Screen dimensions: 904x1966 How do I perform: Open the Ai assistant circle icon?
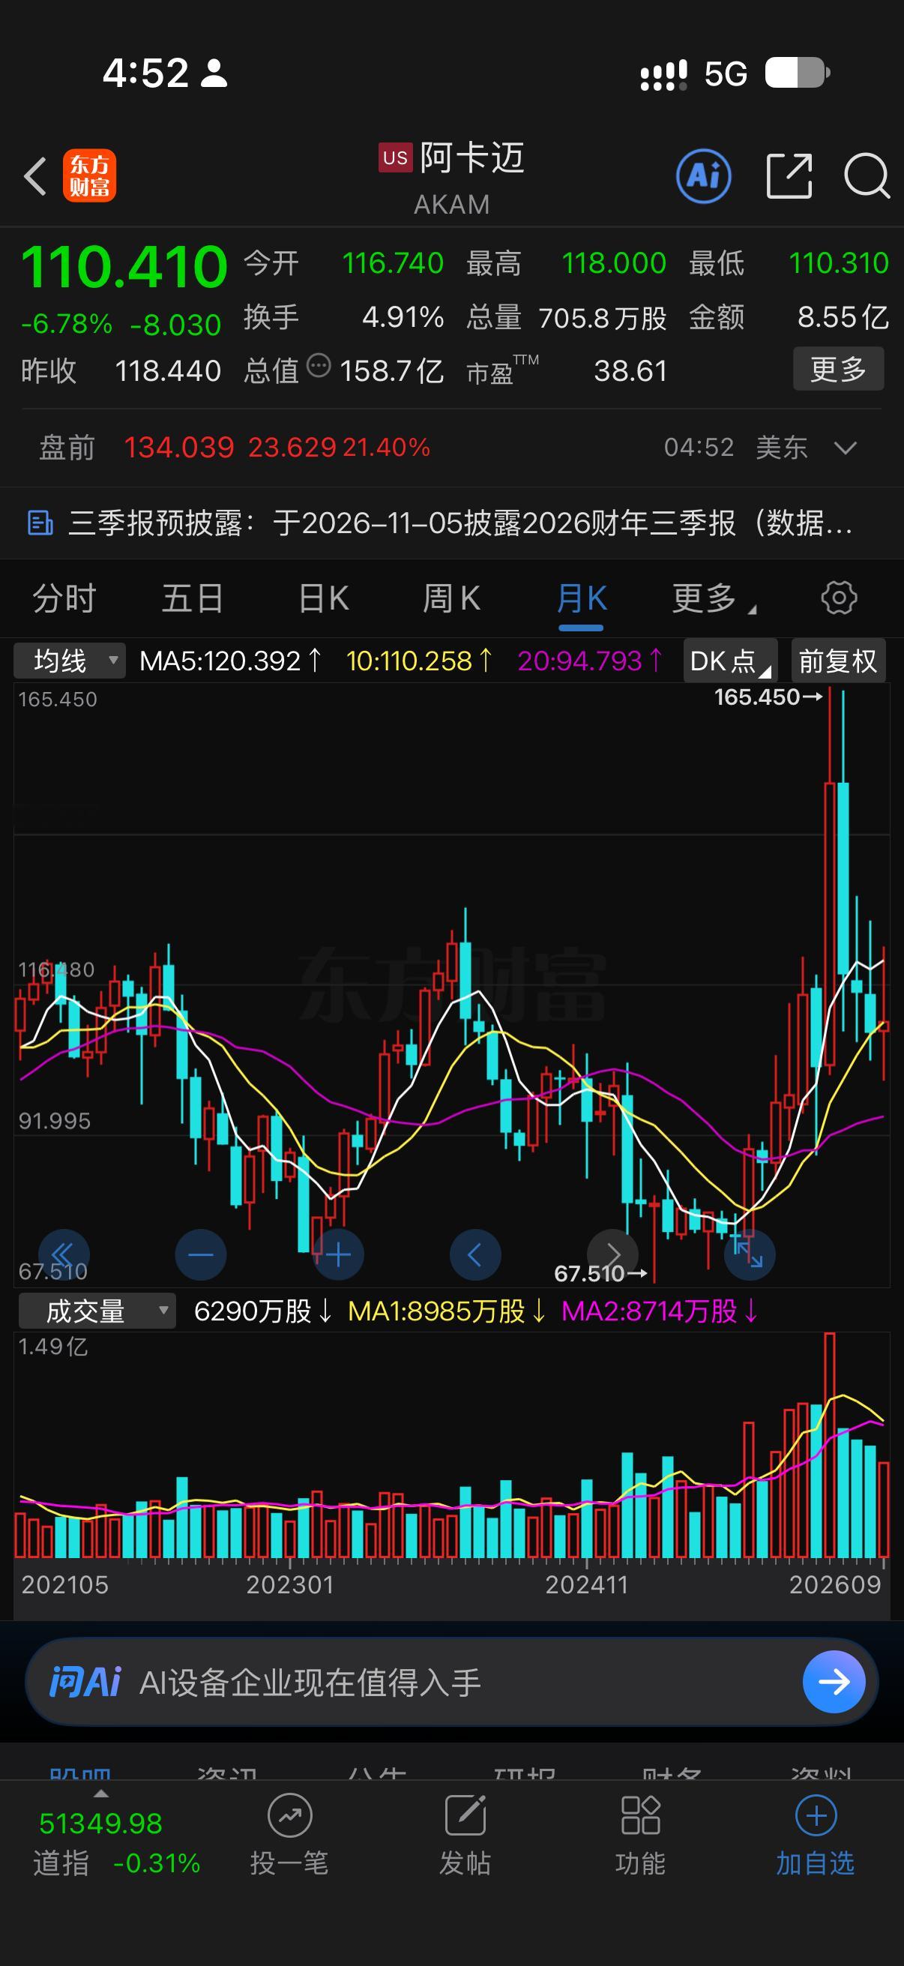click(x=703, y=176)
